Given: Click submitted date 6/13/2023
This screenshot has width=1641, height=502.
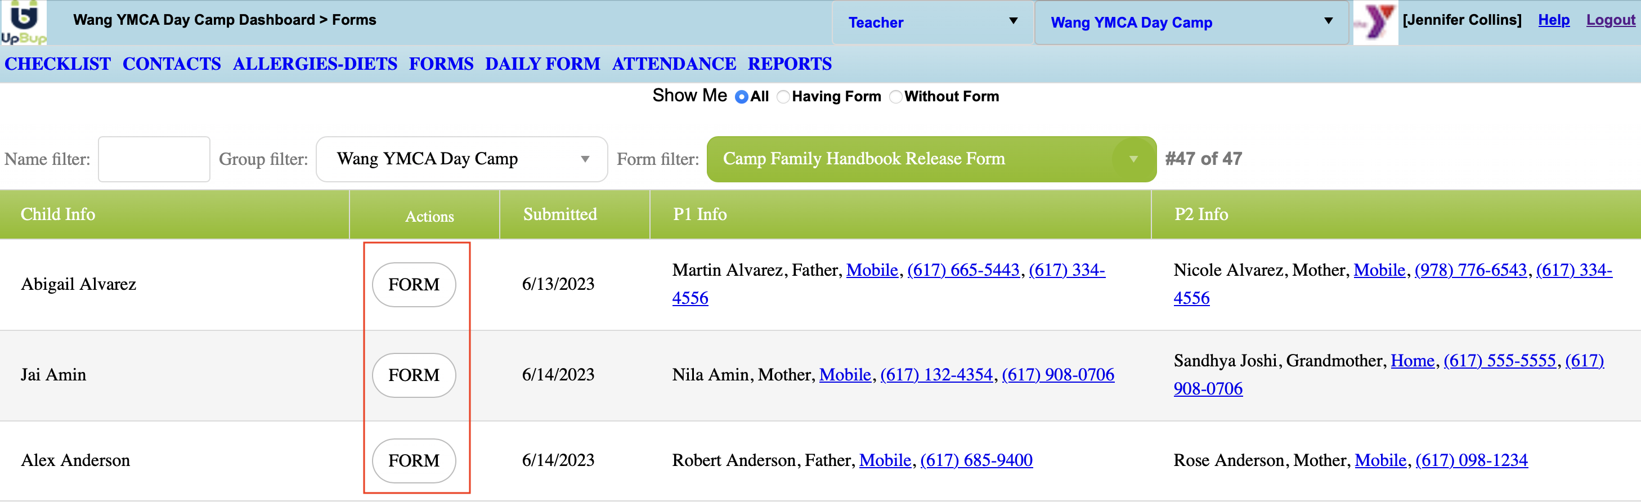Looking at the screenshot, I should coord(558,284).
